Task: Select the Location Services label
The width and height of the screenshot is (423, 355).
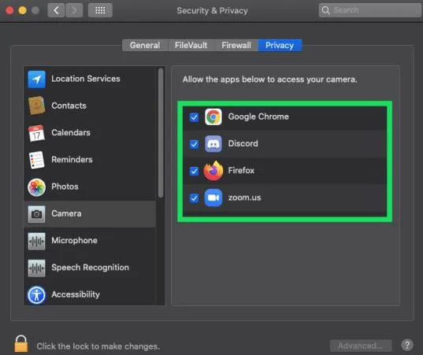Action: (x=86, y=79)
